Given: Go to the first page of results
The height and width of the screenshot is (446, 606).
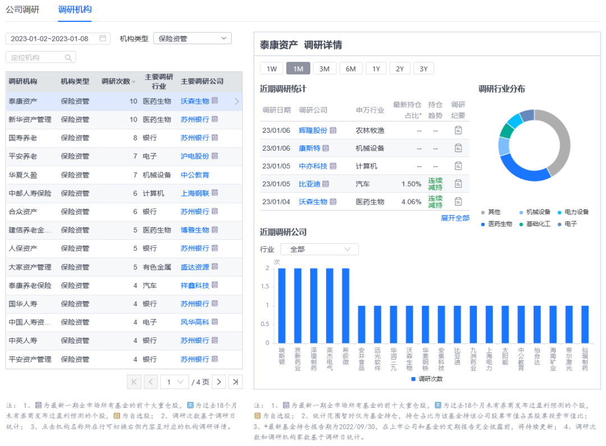Looking at the screenshot, I should click(x=134, y=382).
